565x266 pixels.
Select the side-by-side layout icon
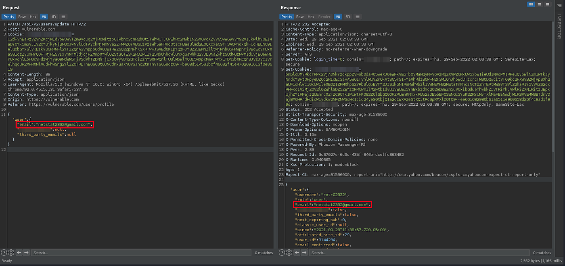(x=532, y=4)
